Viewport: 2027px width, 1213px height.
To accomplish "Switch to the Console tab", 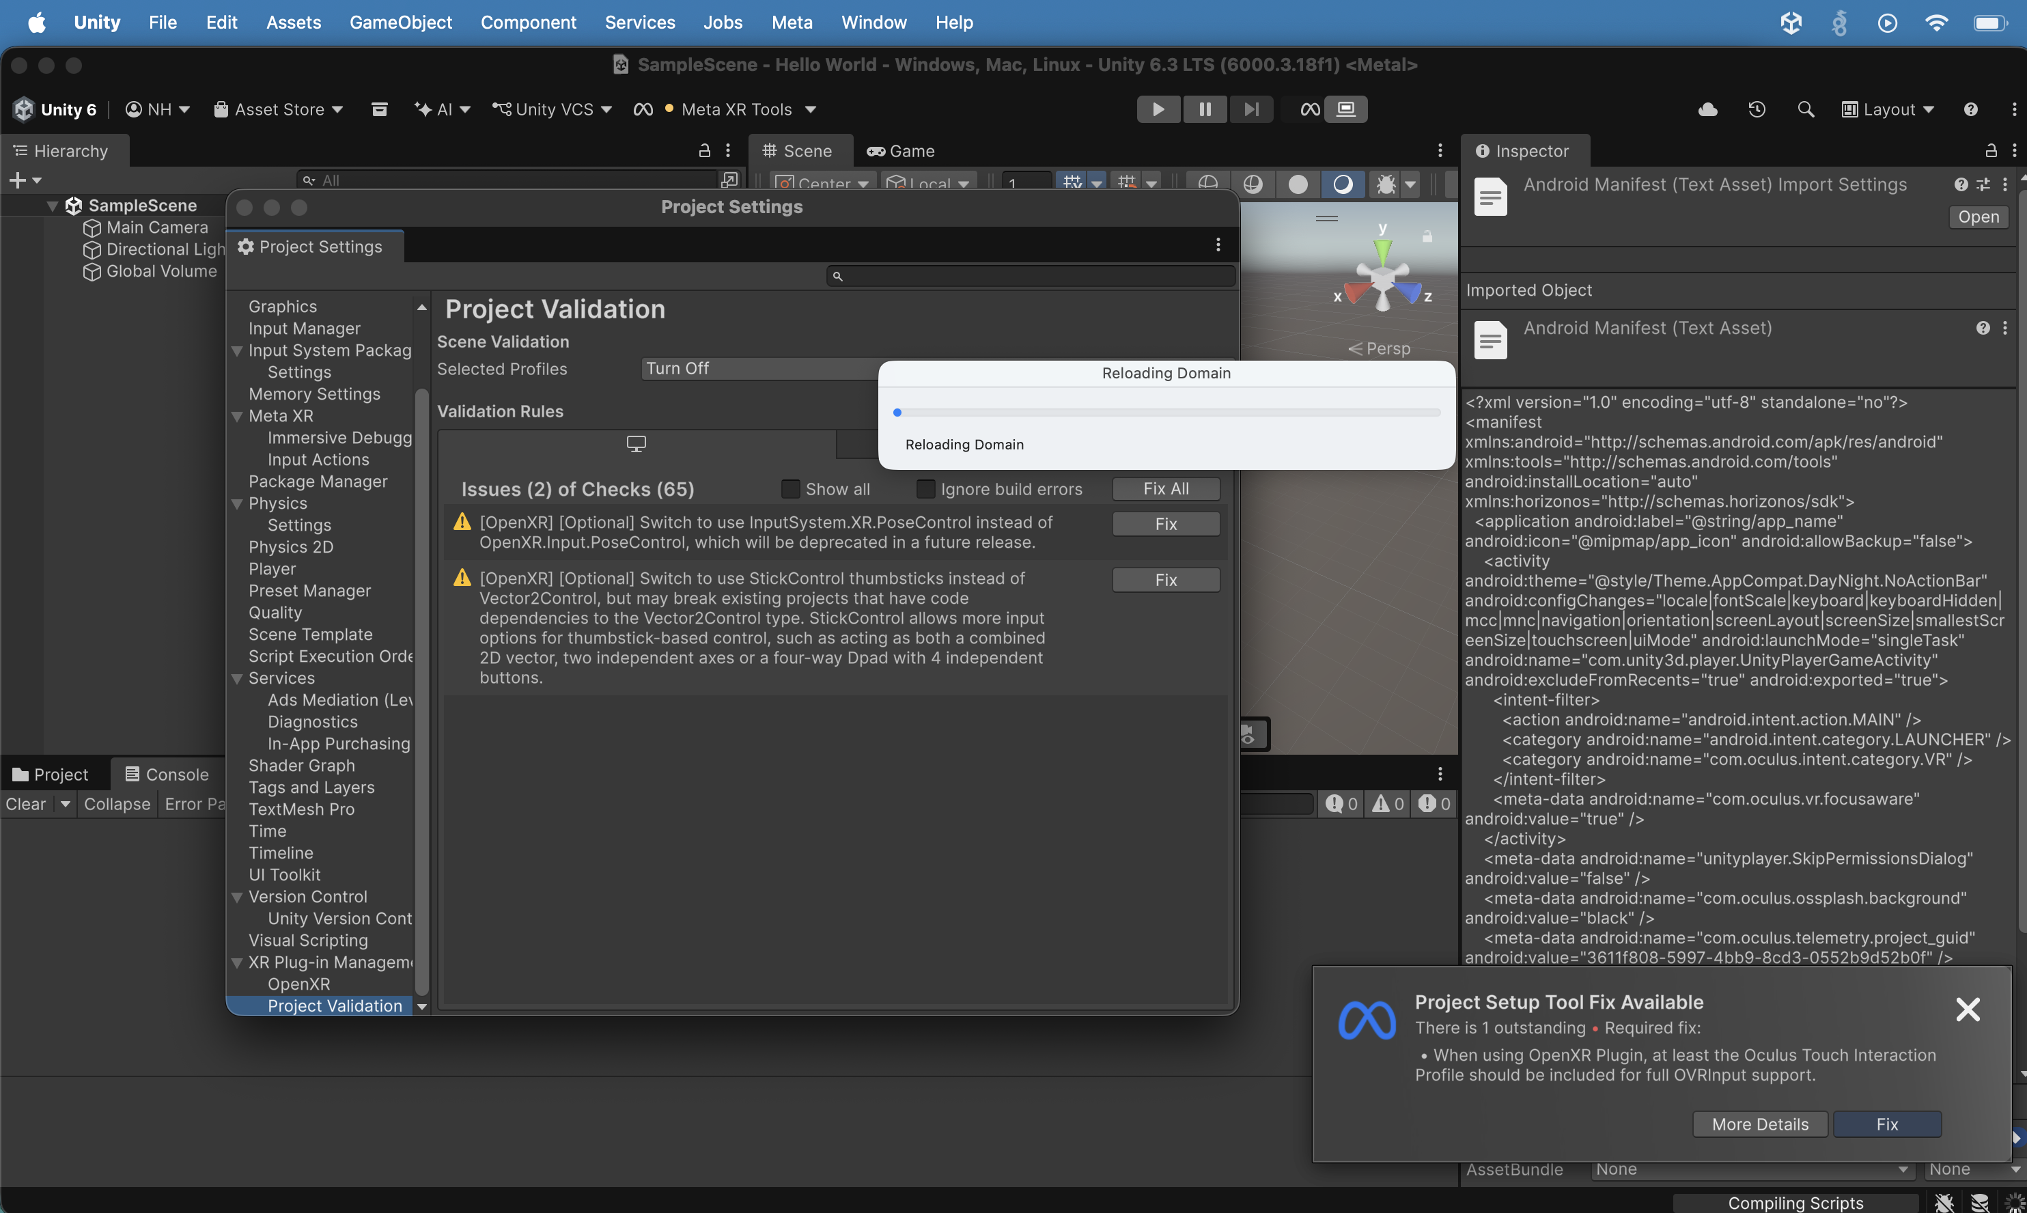I will point(167,774).
